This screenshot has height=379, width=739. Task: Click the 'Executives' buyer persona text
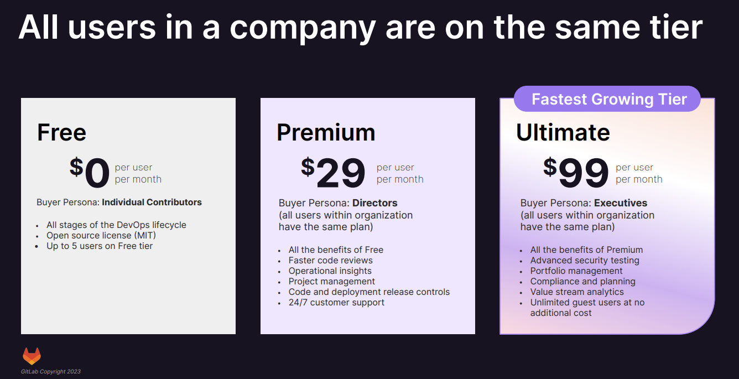coord(620,203)
